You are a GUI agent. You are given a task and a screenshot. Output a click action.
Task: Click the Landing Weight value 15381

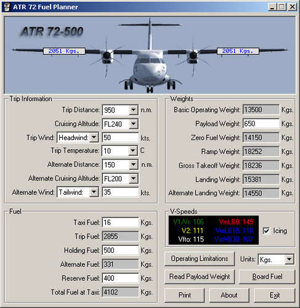[261, 179]
